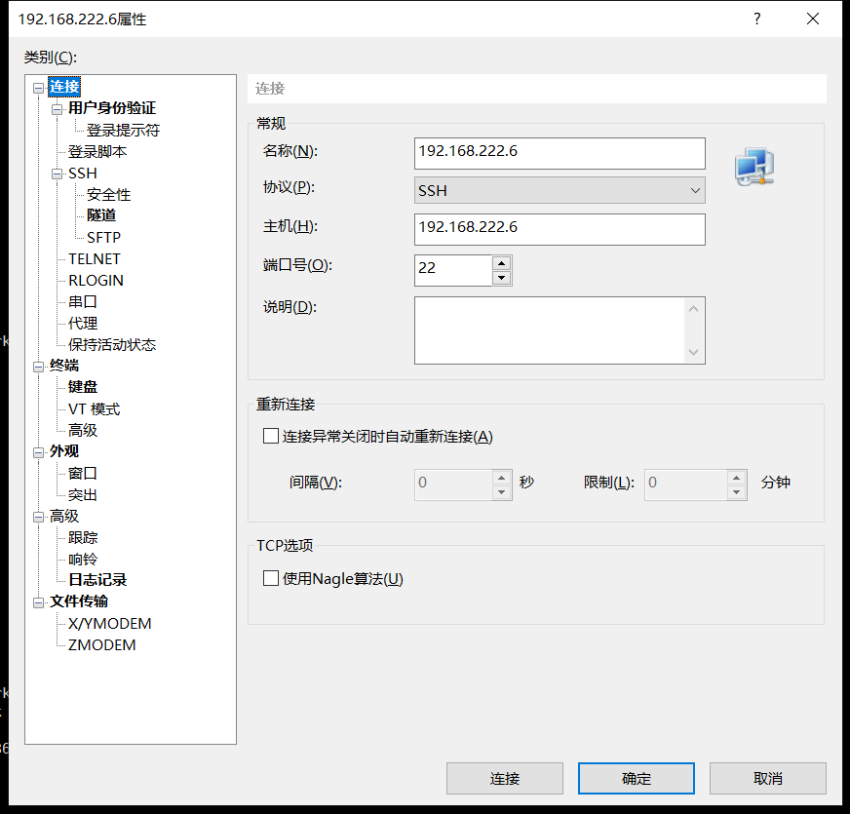Decrease the 限制 minutes value
The height and width of the screenshot is (814, 850).
pyautogui.click(x=736, y=492)
